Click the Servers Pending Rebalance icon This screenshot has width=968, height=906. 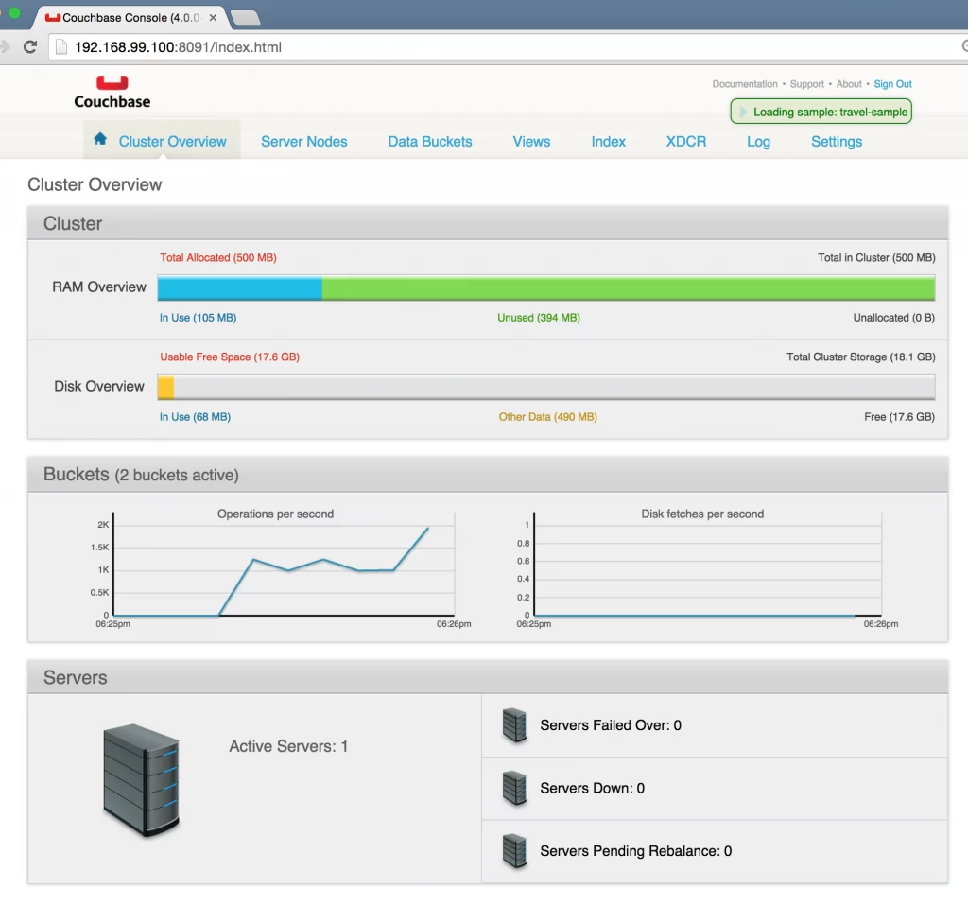(514, 850)
